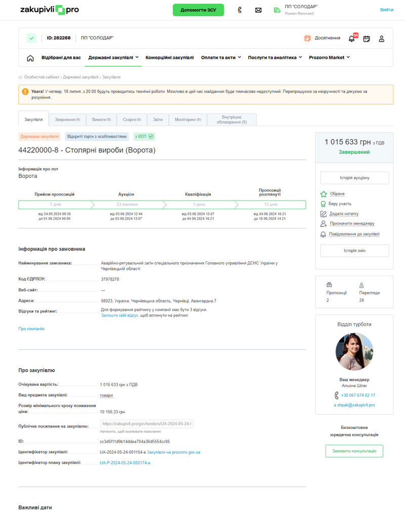
Task: Click the public tender link field
Action: pos(147,424)
